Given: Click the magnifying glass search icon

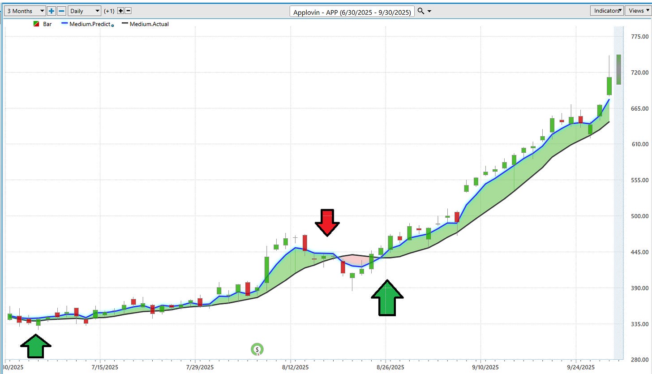Looking at the screenshot, I should [421, 11].
